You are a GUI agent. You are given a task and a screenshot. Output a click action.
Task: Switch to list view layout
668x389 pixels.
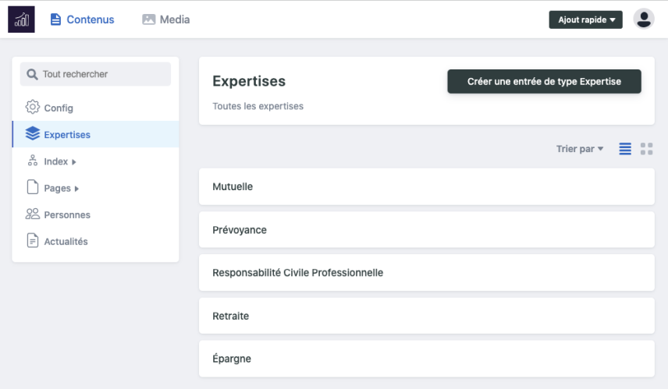point(625,149)
